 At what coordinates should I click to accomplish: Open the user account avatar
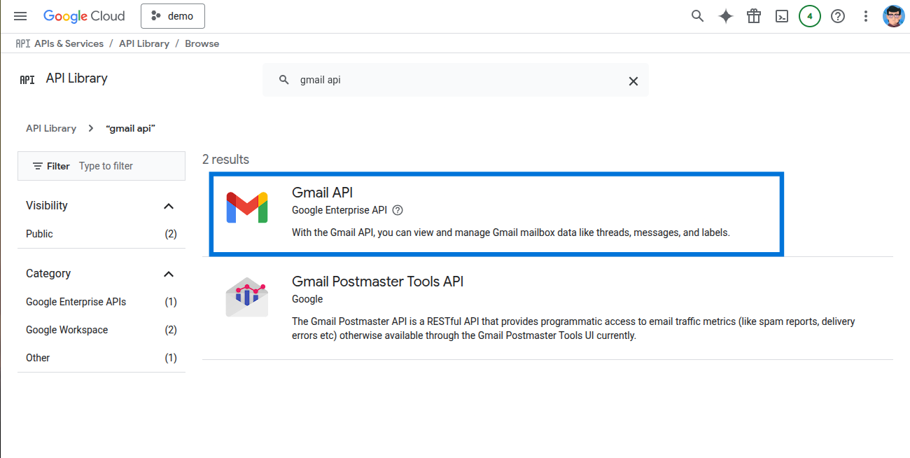click(894, 16)
